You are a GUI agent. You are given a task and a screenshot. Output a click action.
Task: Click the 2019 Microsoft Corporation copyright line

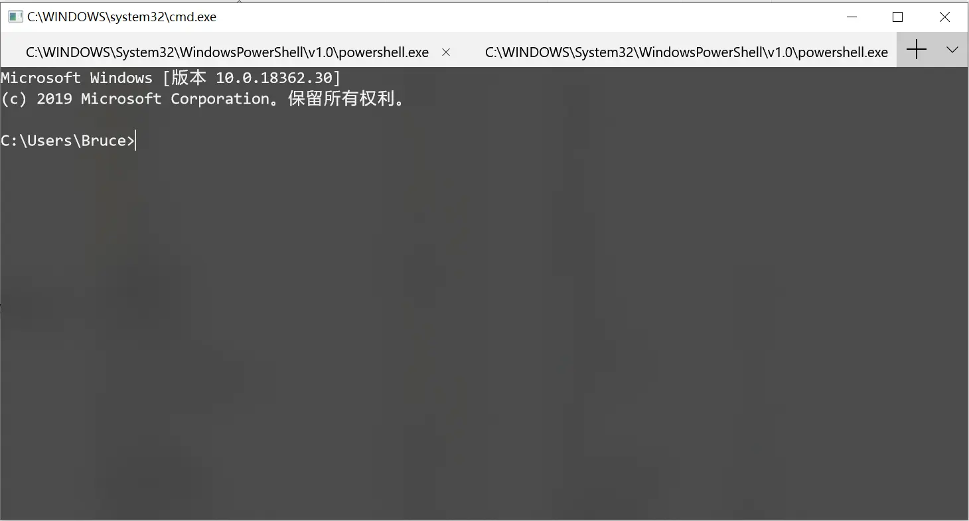(x=202, y=99)
